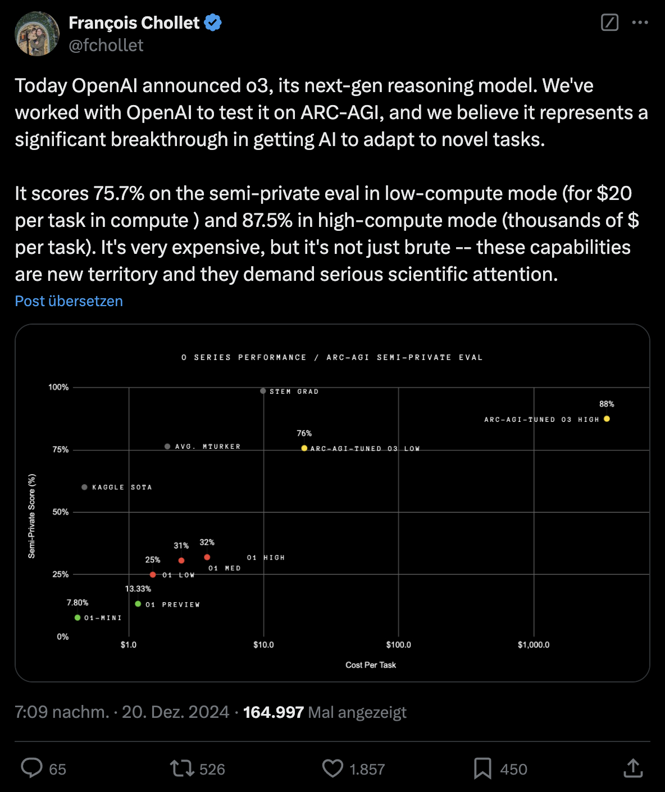
Task: Click the yellow O3 HIGH data point
Action: coord(607,419)
